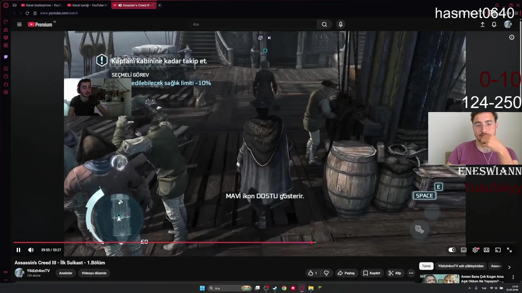Open Steam from the taskbar

click(275, 288)
